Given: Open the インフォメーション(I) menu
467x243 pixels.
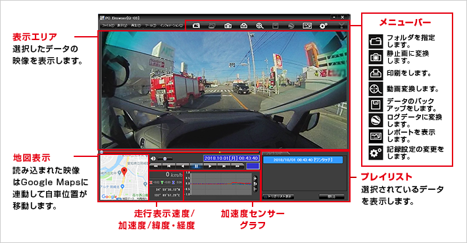Looking at the screenshot, I should pyautogui.click(x=172, y=26).
